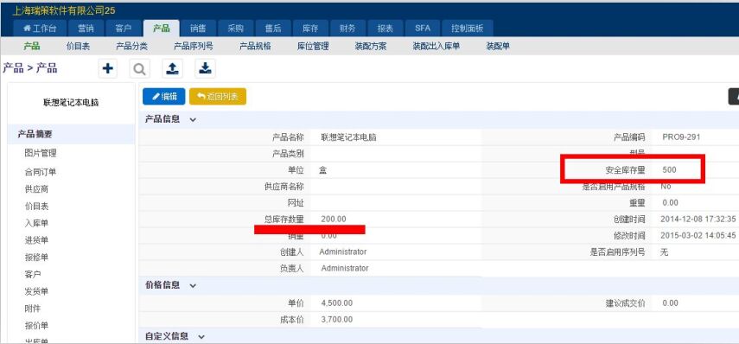Open the 装配单 submenu item

[x=498, y=46]
